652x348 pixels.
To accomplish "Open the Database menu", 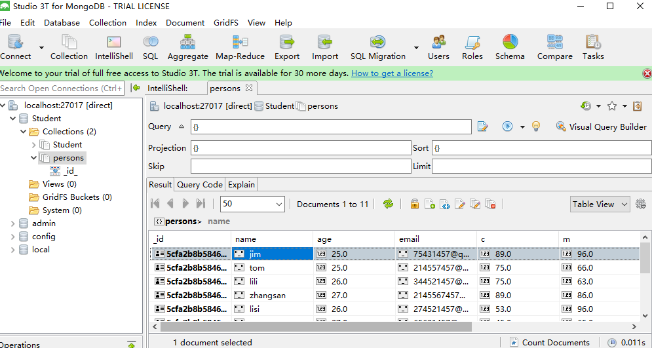I will (x=62, y=22).
